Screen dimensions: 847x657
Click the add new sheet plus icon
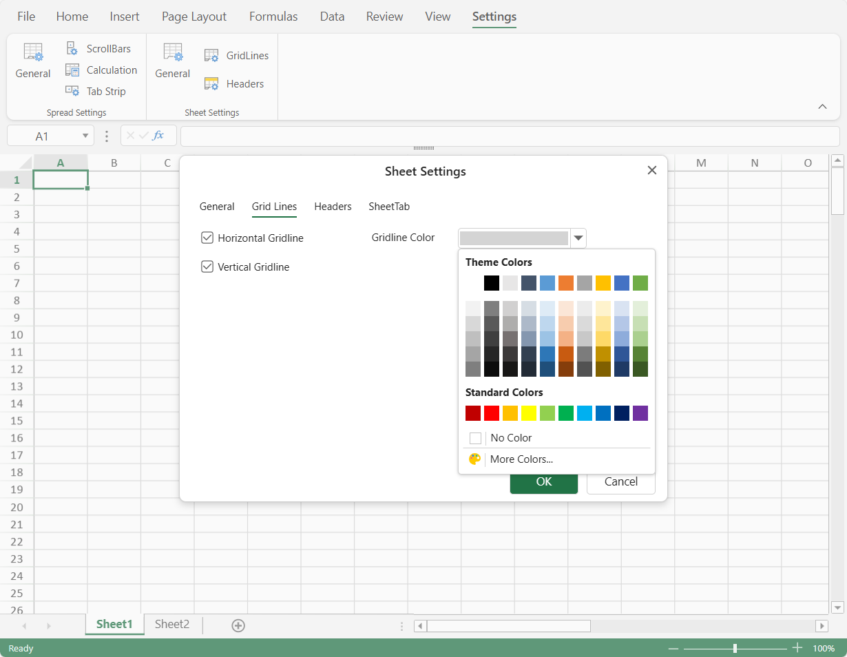click(238, 625)
